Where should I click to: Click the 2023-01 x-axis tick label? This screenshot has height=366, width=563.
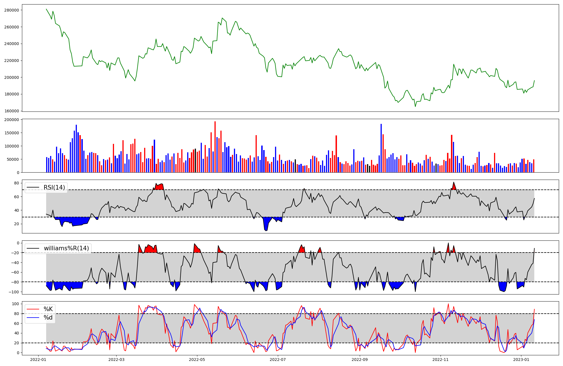pyautogui.click(x=521, y=360)
